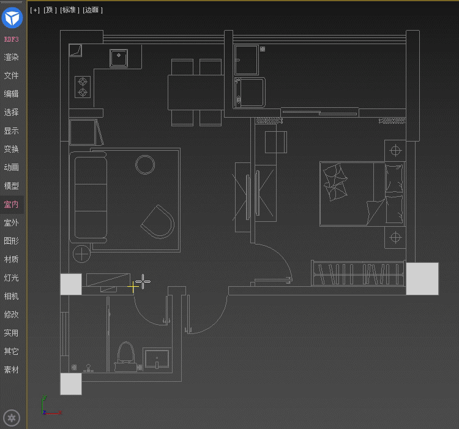The image size is (459, 429).
Task: Click the blue cube logo icon
Action: tap(12, 18)
